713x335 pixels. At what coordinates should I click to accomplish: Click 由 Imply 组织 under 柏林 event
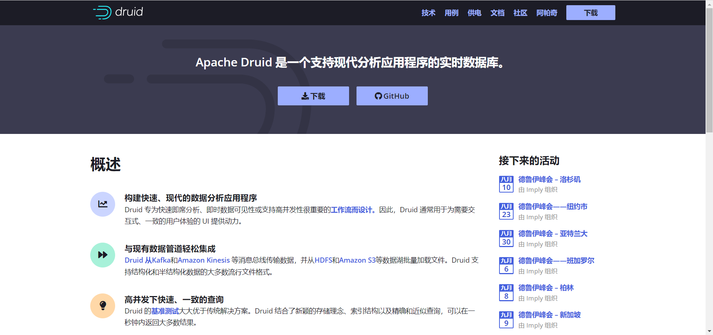pyautogui.click(x=538, y=299)
